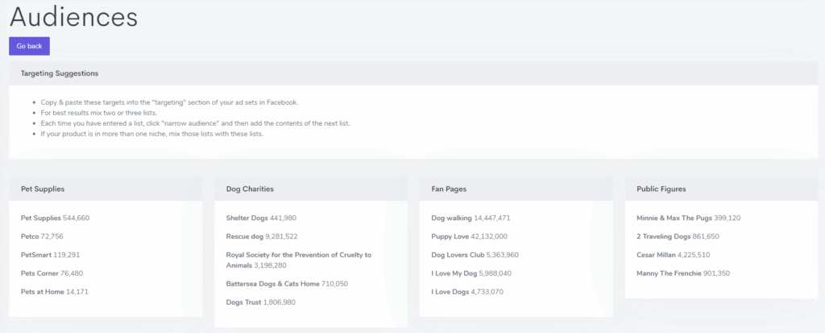This screenshot has height=333, width=825.
Task: Click the Puppy Love 42,132,000 entry
Action: coord(470,236)
